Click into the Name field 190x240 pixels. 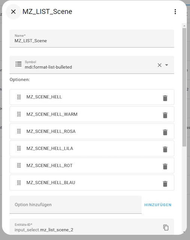pos(92,38)
